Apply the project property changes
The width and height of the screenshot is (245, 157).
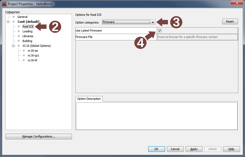(x=194, y=149)
